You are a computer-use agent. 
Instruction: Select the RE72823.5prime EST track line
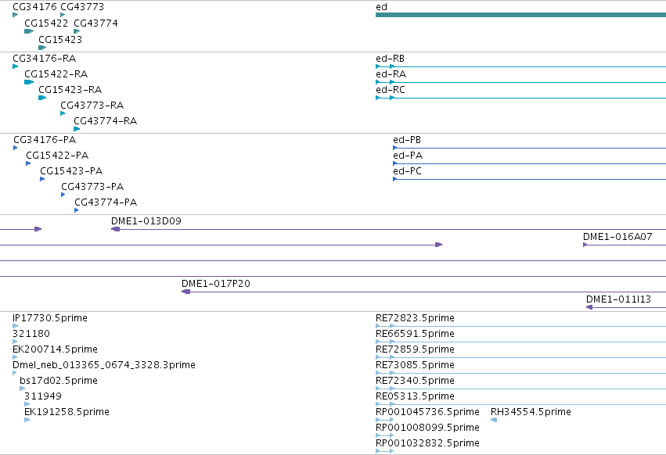coord(520,326)
